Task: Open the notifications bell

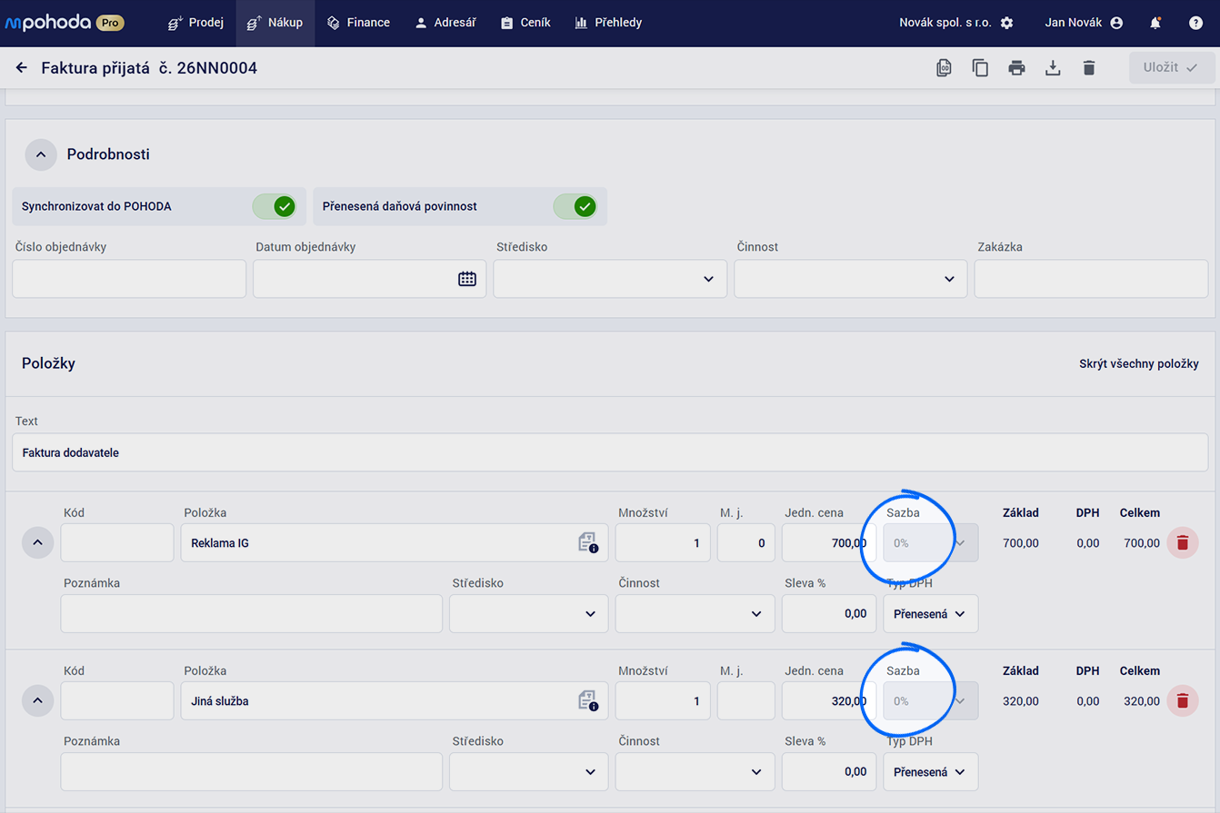Action: pyautogui.click(x=1155, y=23)
